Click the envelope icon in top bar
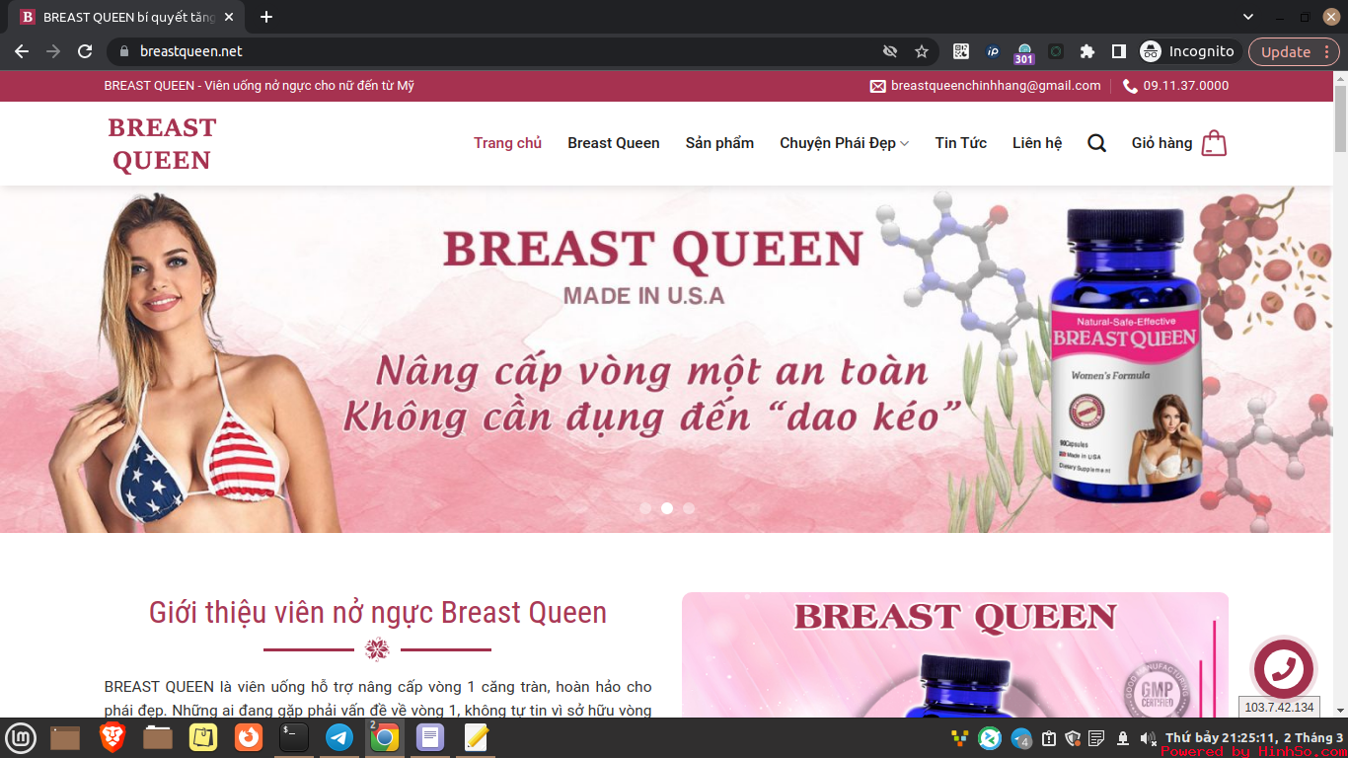The width and height of the screenshot is (1348, 758). click(877, 86)
